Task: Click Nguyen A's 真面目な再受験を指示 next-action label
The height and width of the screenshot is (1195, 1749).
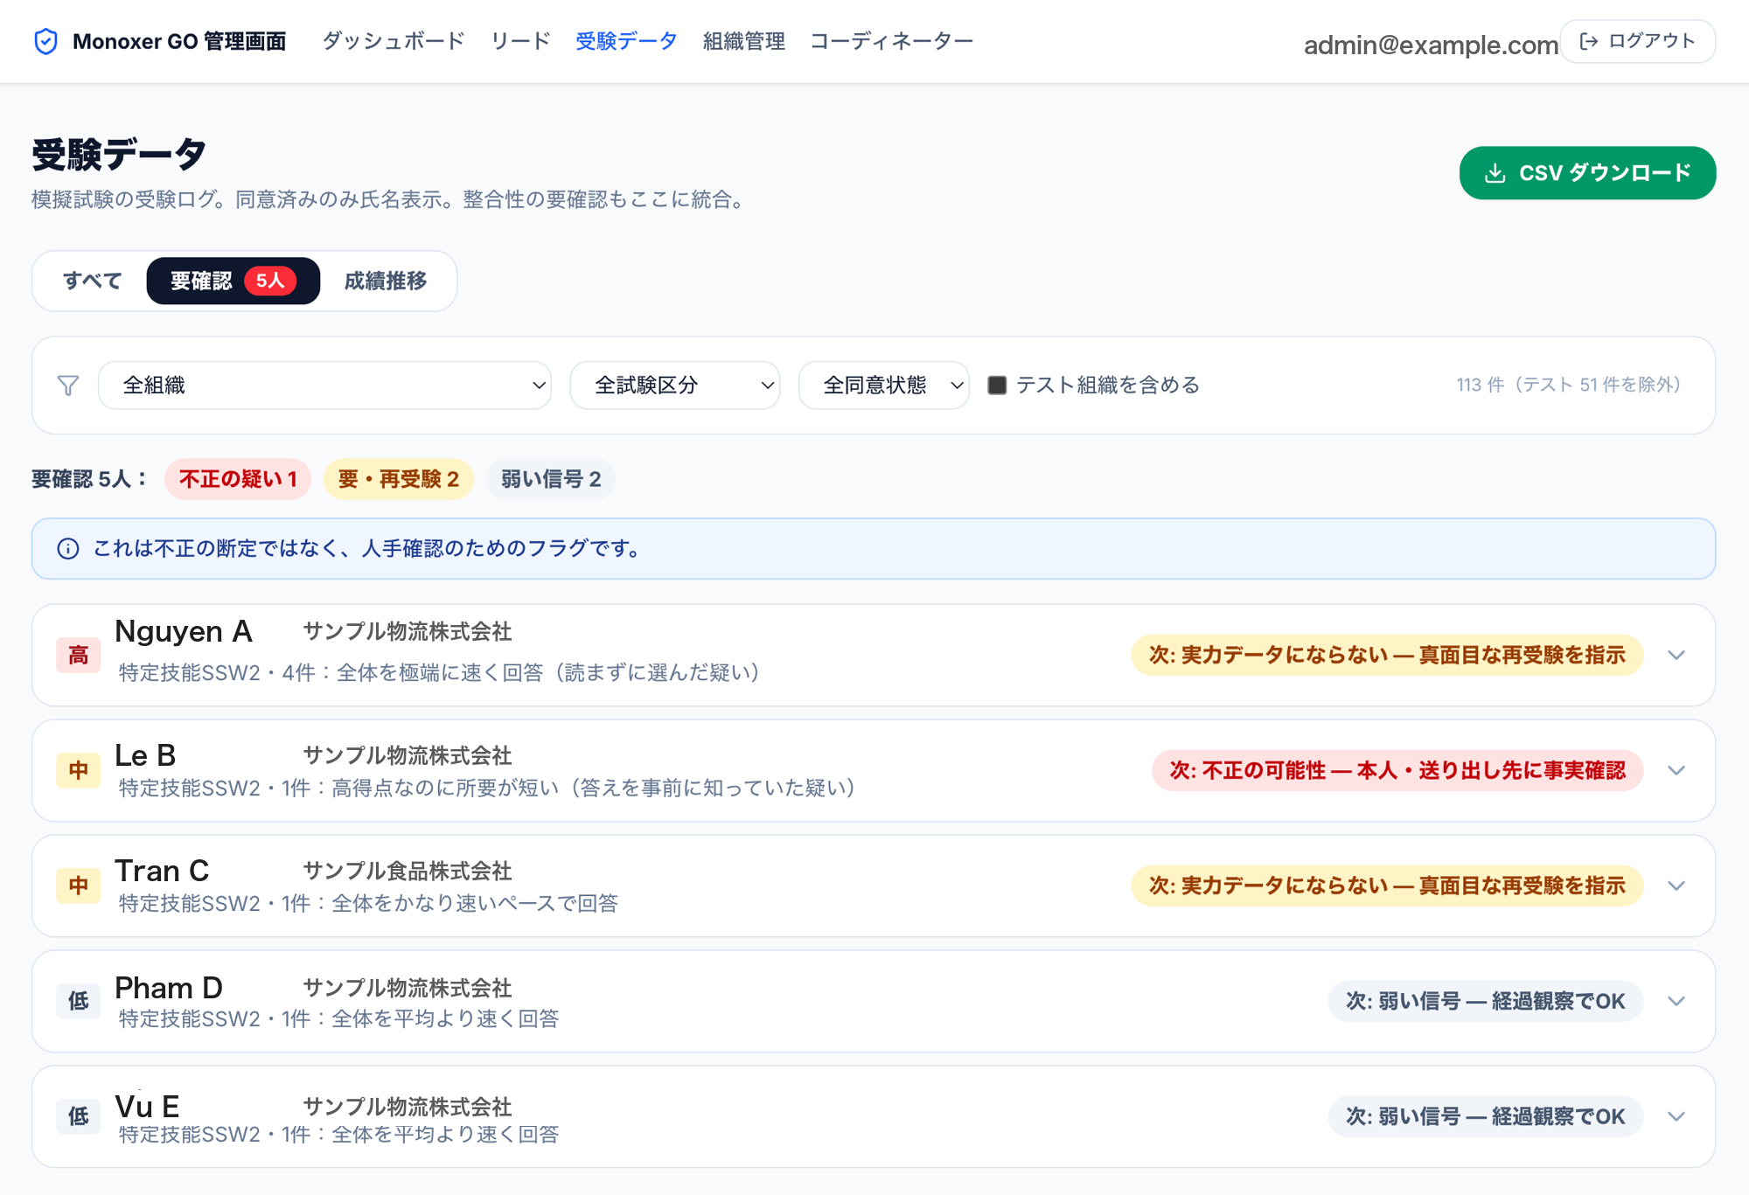Action: [x=1387, y=655]
